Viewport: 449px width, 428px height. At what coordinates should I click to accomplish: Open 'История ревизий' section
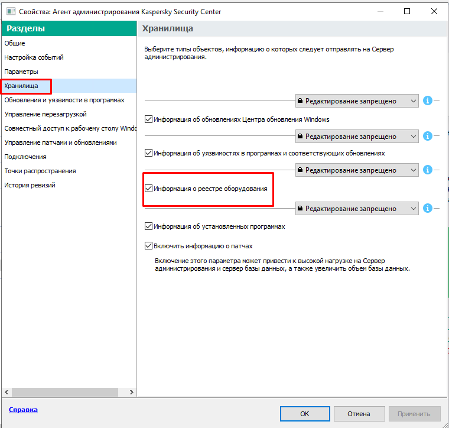[x=69, y=185]
